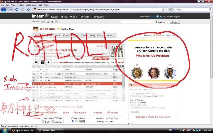Open the Video profile tab
This screenshot has height=133, width=213.
[66, 35]
